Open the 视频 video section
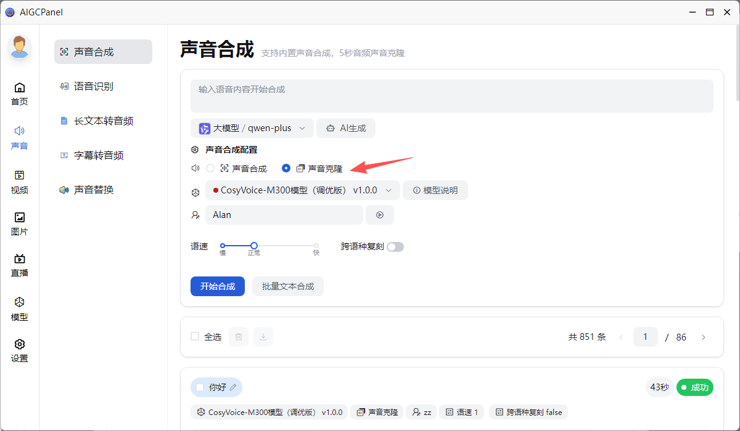 pos(20,182)
